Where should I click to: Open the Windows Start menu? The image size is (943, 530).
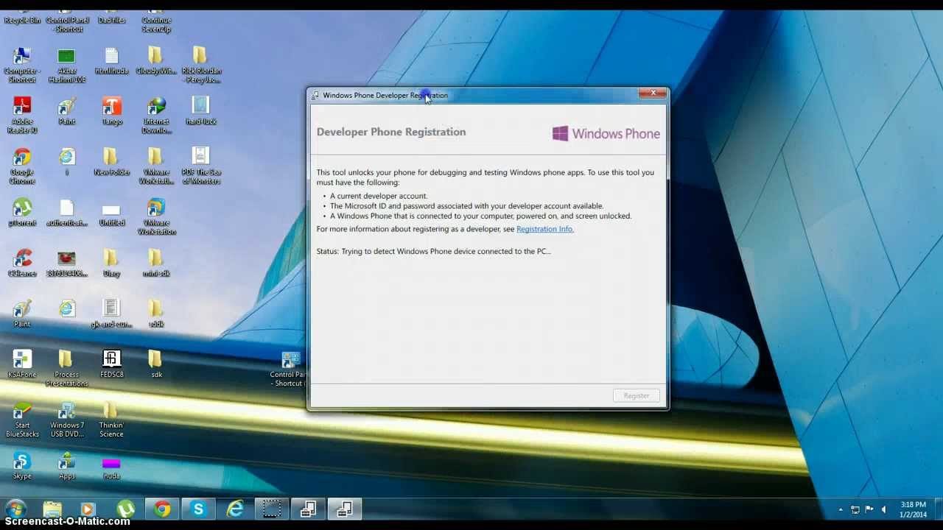15,509
